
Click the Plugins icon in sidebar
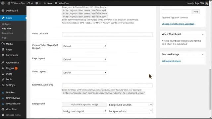[x=3, y=68]
